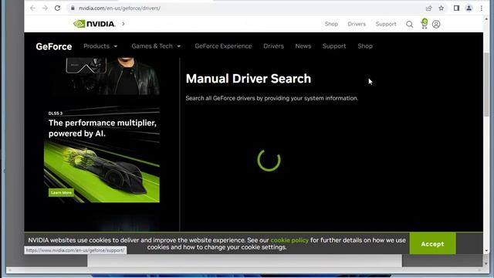Open the browser side panel icon

coord(456,8)
